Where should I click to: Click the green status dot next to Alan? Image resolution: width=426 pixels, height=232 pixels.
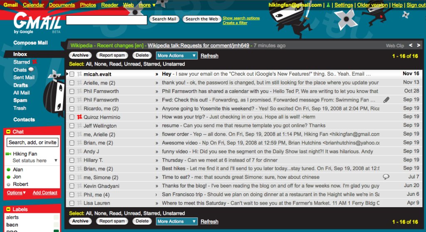8,170
